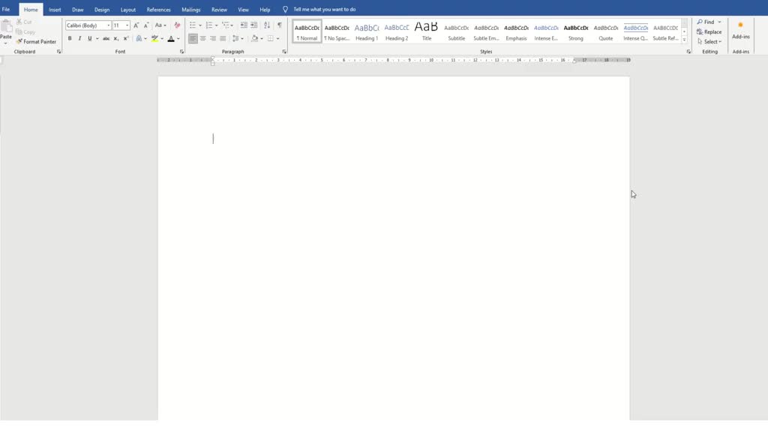Switch to the Review tab
Viewport: 768px width, 432px height.
point(219,9)
